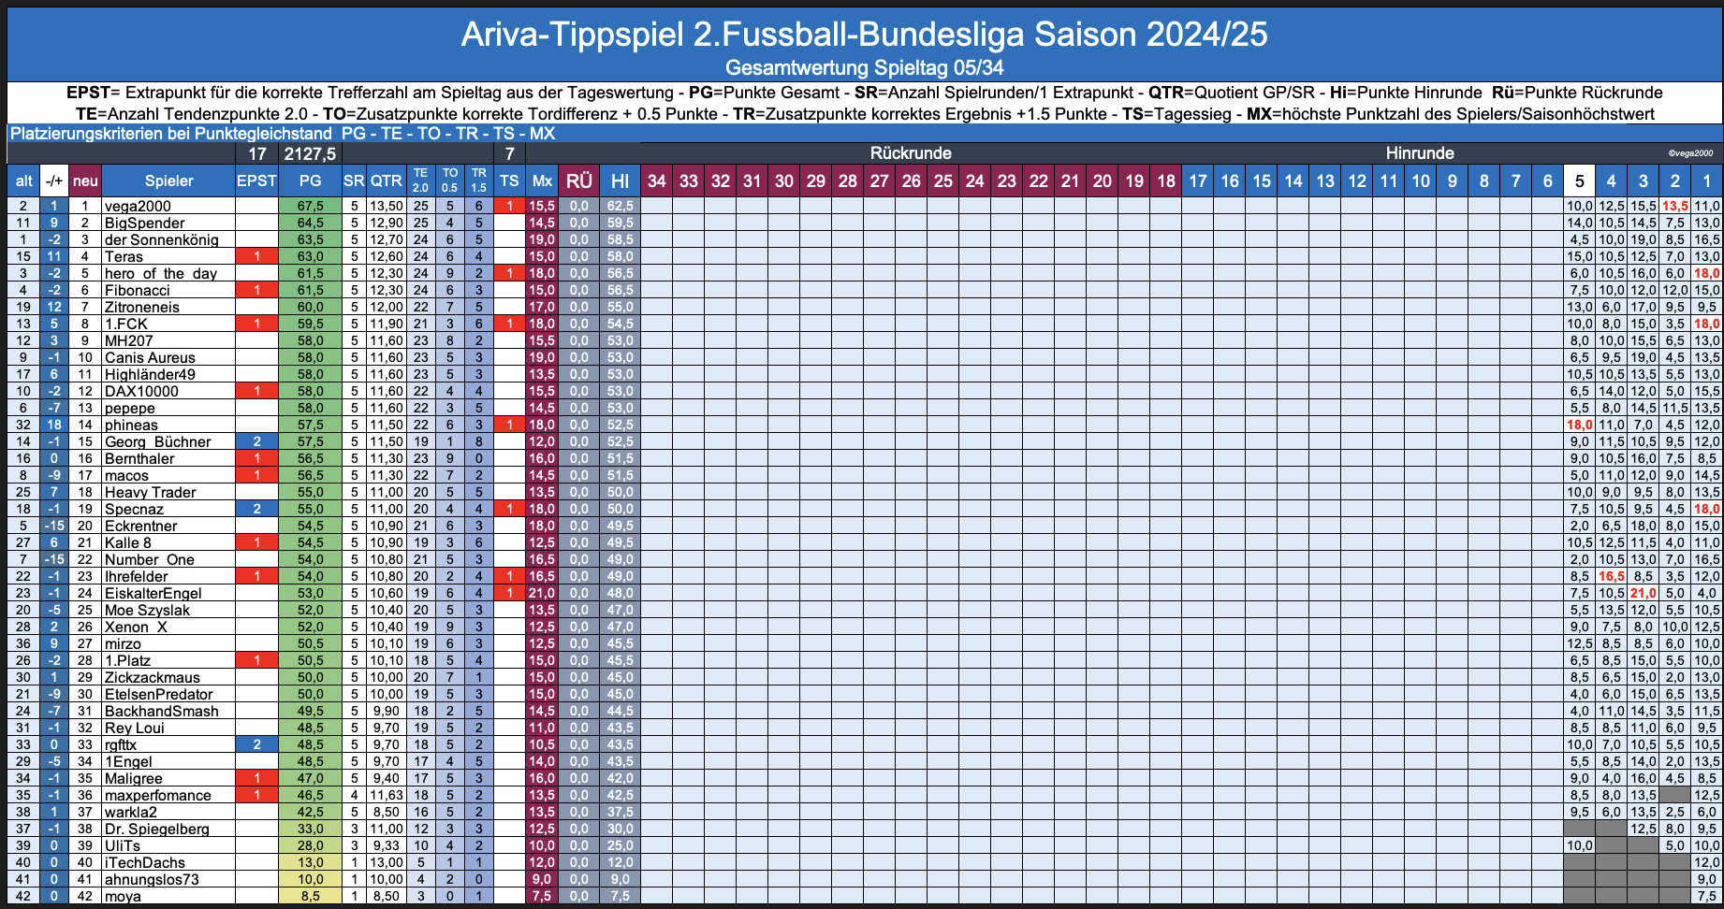Screen dimensions: 1724x909
Task: Select the 'Hinrunde' section header
Action: tap(1420, 153)
